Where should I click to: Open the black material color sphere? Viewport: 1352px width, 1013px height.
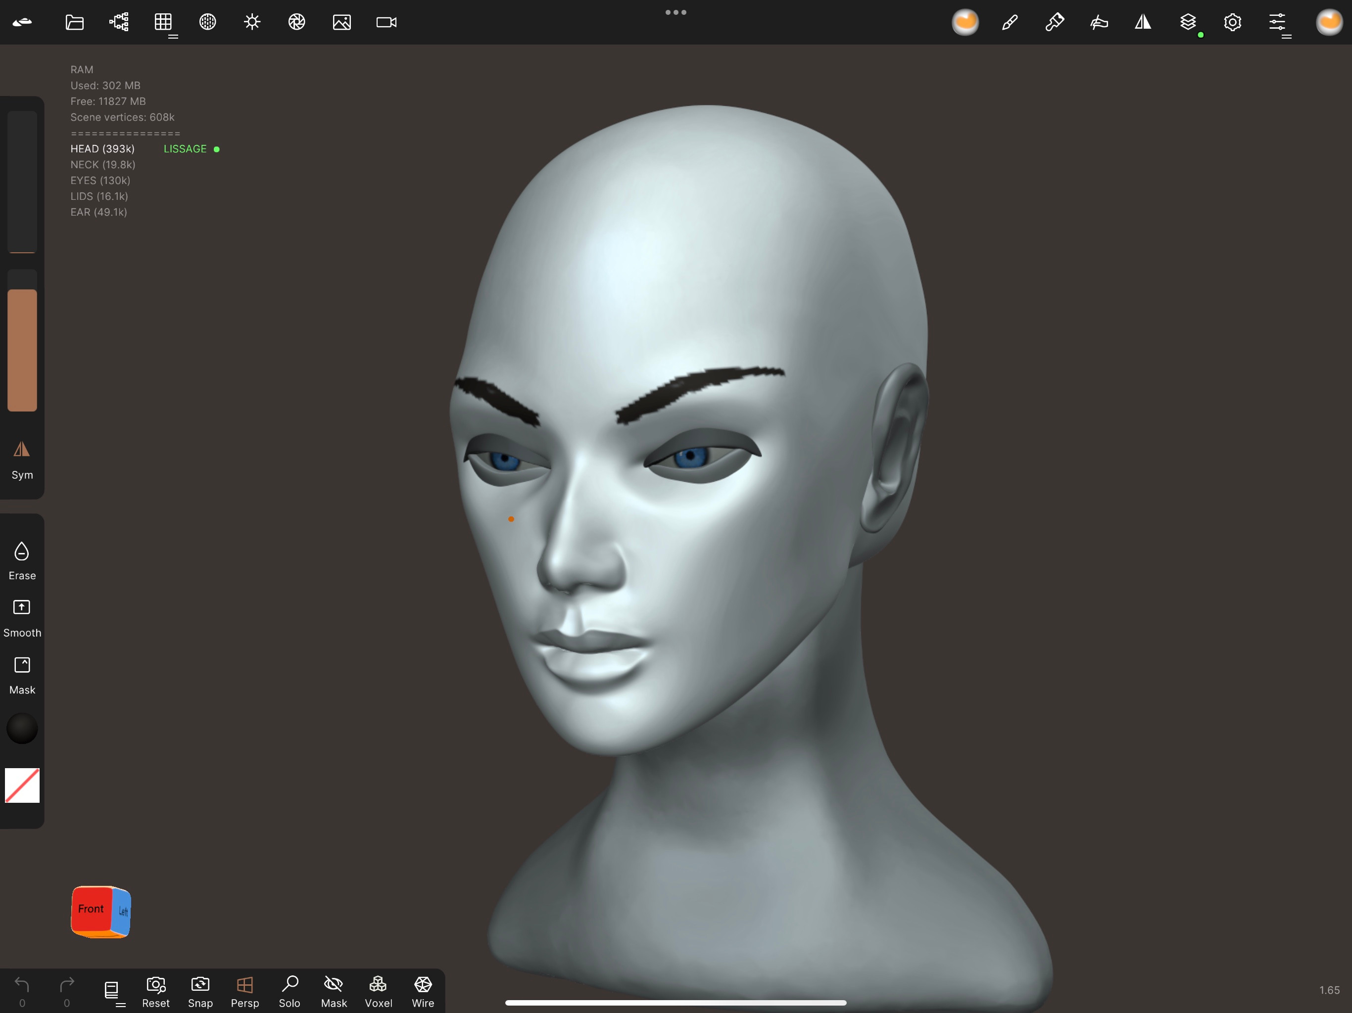[x=22, y=728]
